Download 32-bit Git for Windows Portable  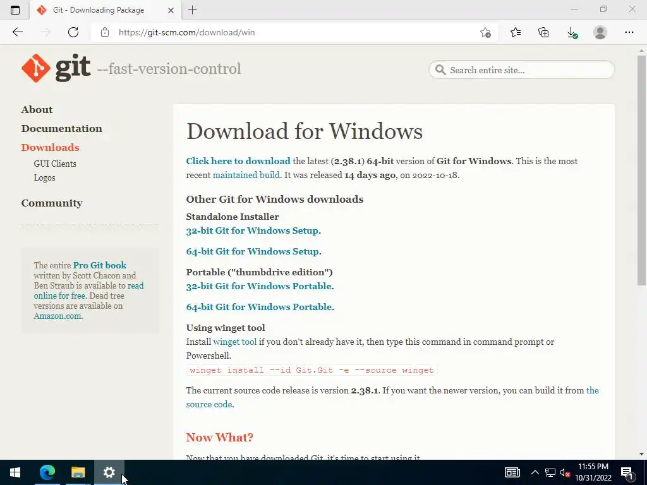coord(258,286)
